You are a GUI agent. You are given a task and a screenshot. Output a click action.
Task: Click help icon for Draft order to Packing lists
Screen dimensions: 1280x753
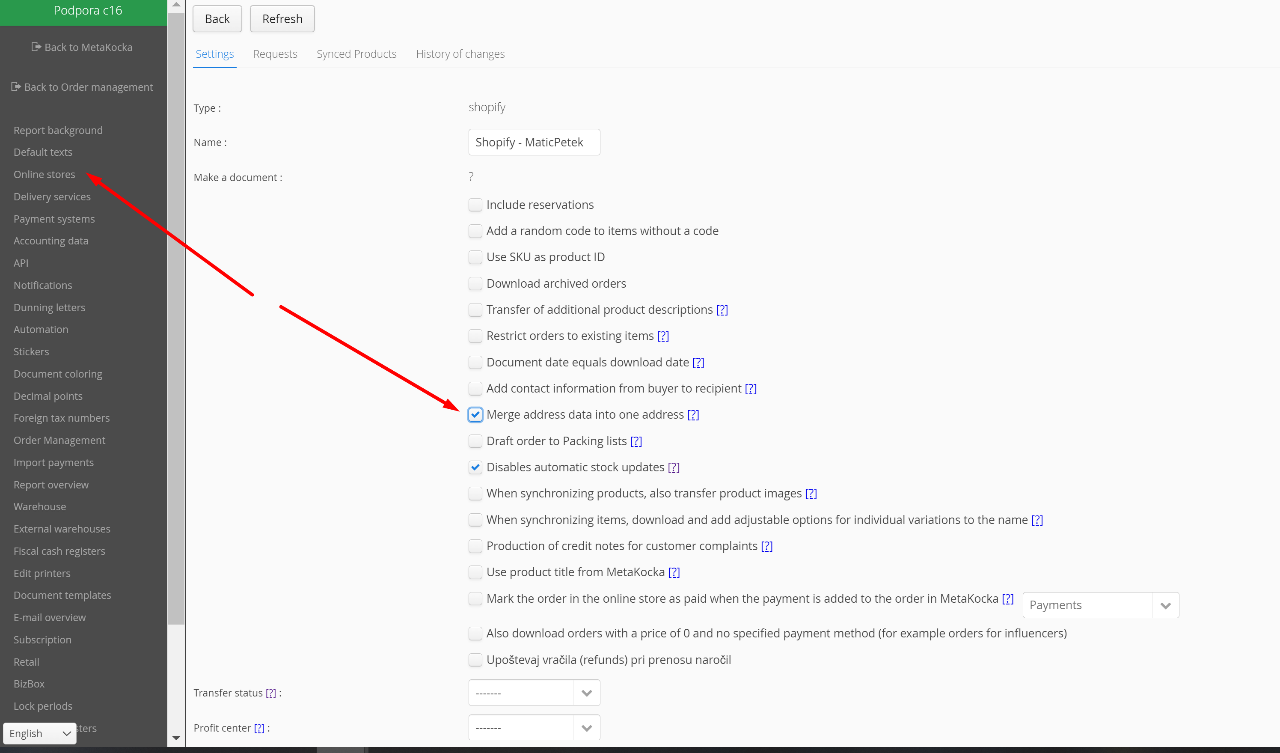coord(636,441)
